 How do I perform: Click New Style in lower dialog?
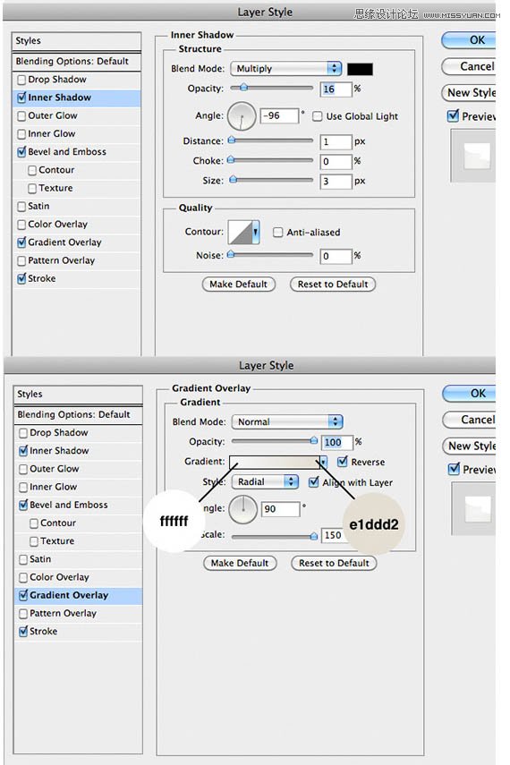point(470,446)
